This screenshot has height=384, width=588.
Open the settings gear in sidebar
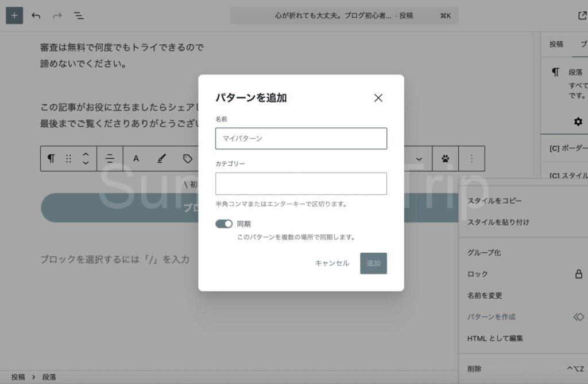pyautogui.click(x=578, y=122)
